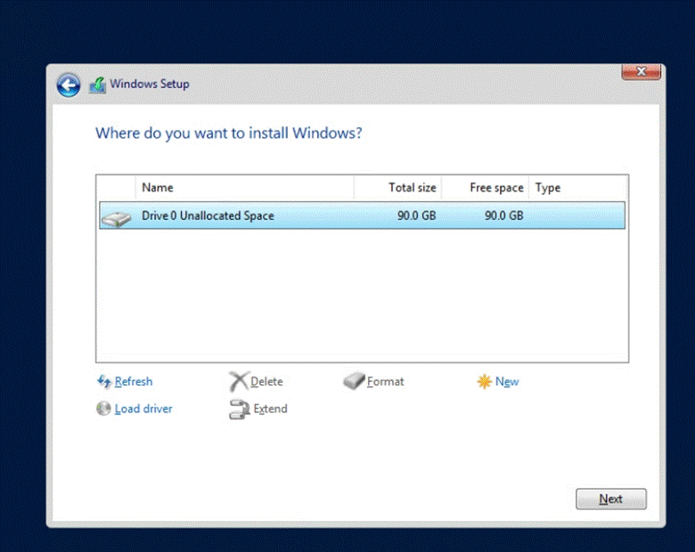This screenshot has width=695, height=552.
Task: Select the Drive 0 Unallocated Space row
Action: pyautogui.click(x=362, y=215)
